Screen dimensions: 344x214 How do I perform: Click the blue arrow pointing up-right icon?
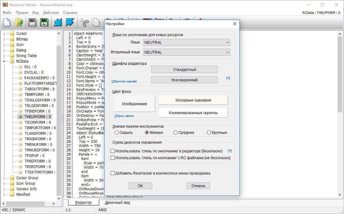(x=70, y=22)
